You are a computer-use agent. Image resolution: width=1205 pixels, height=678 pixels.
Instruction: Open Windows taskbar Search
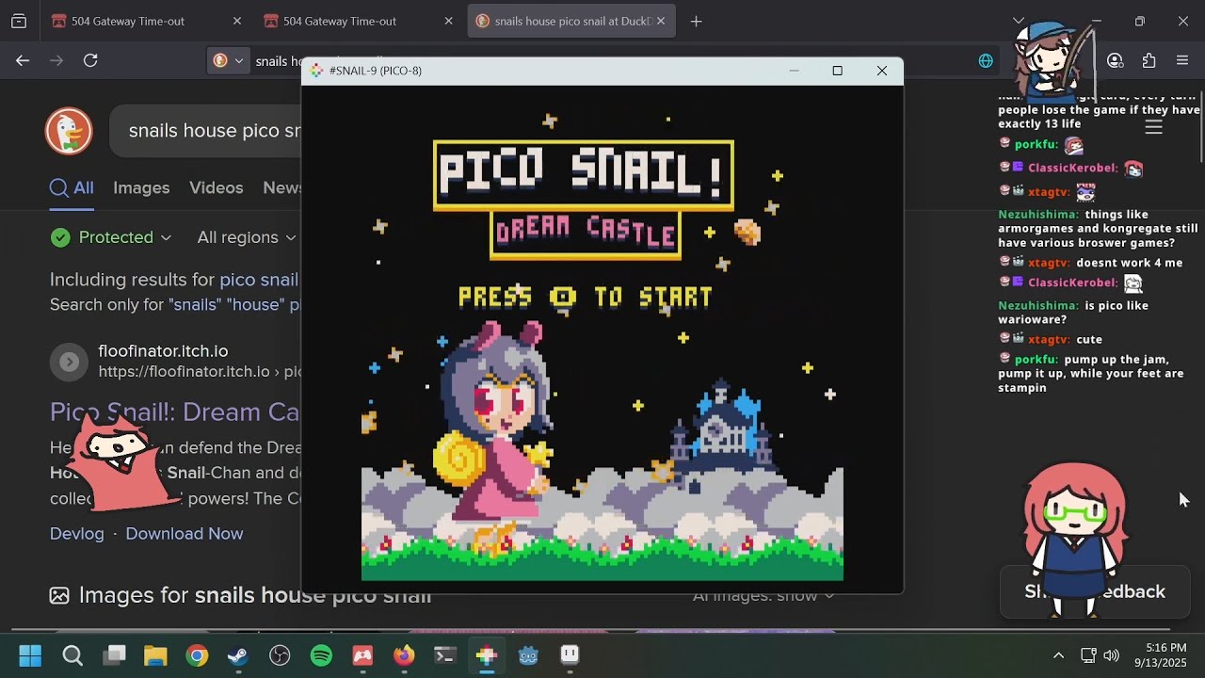pyautogui.click(x=72, y=655)
